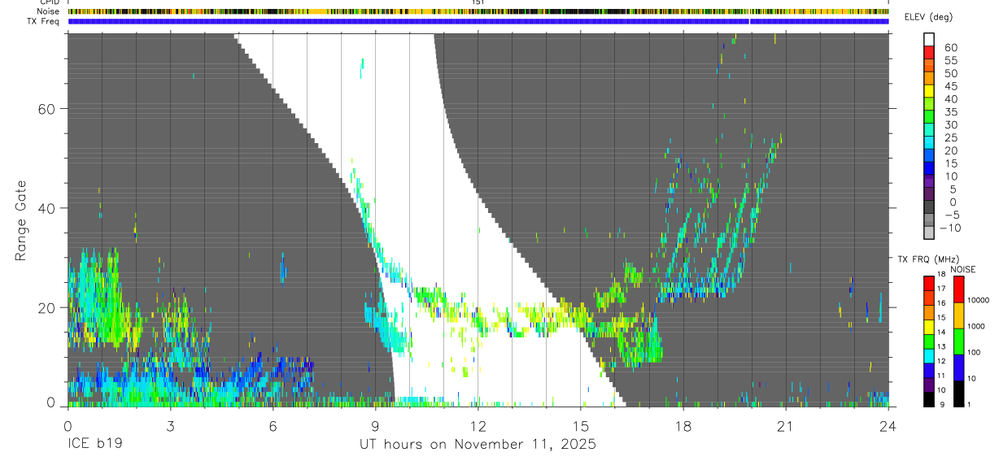This screenshot has height=461, width=999.
Task: Click the blue segment of the NOISE bar
Action: point(958,367)
